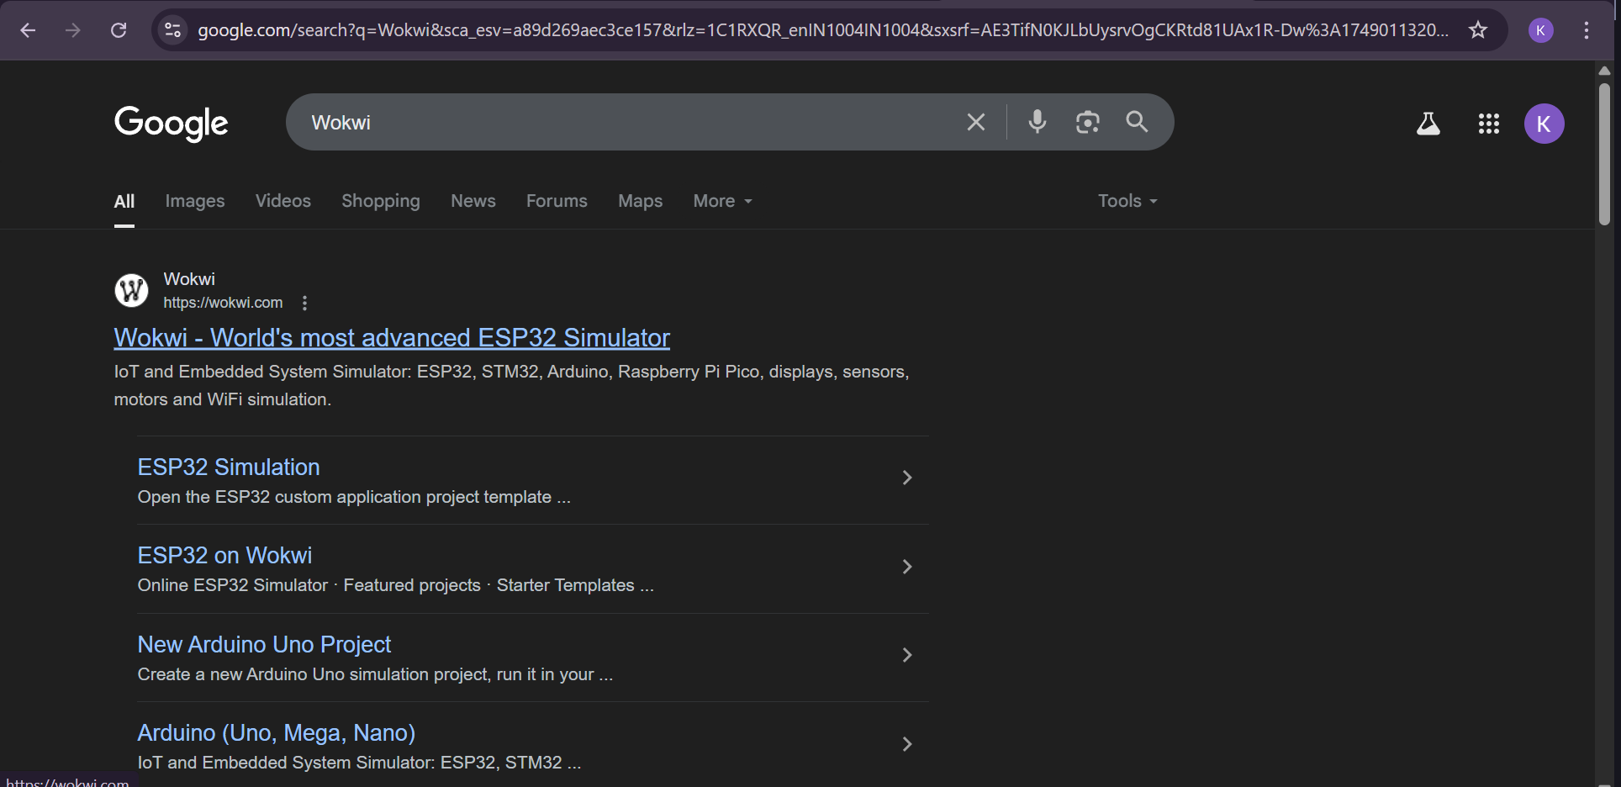
Task: Click the scrollbar up arrow
Action: click(1604, 71)
